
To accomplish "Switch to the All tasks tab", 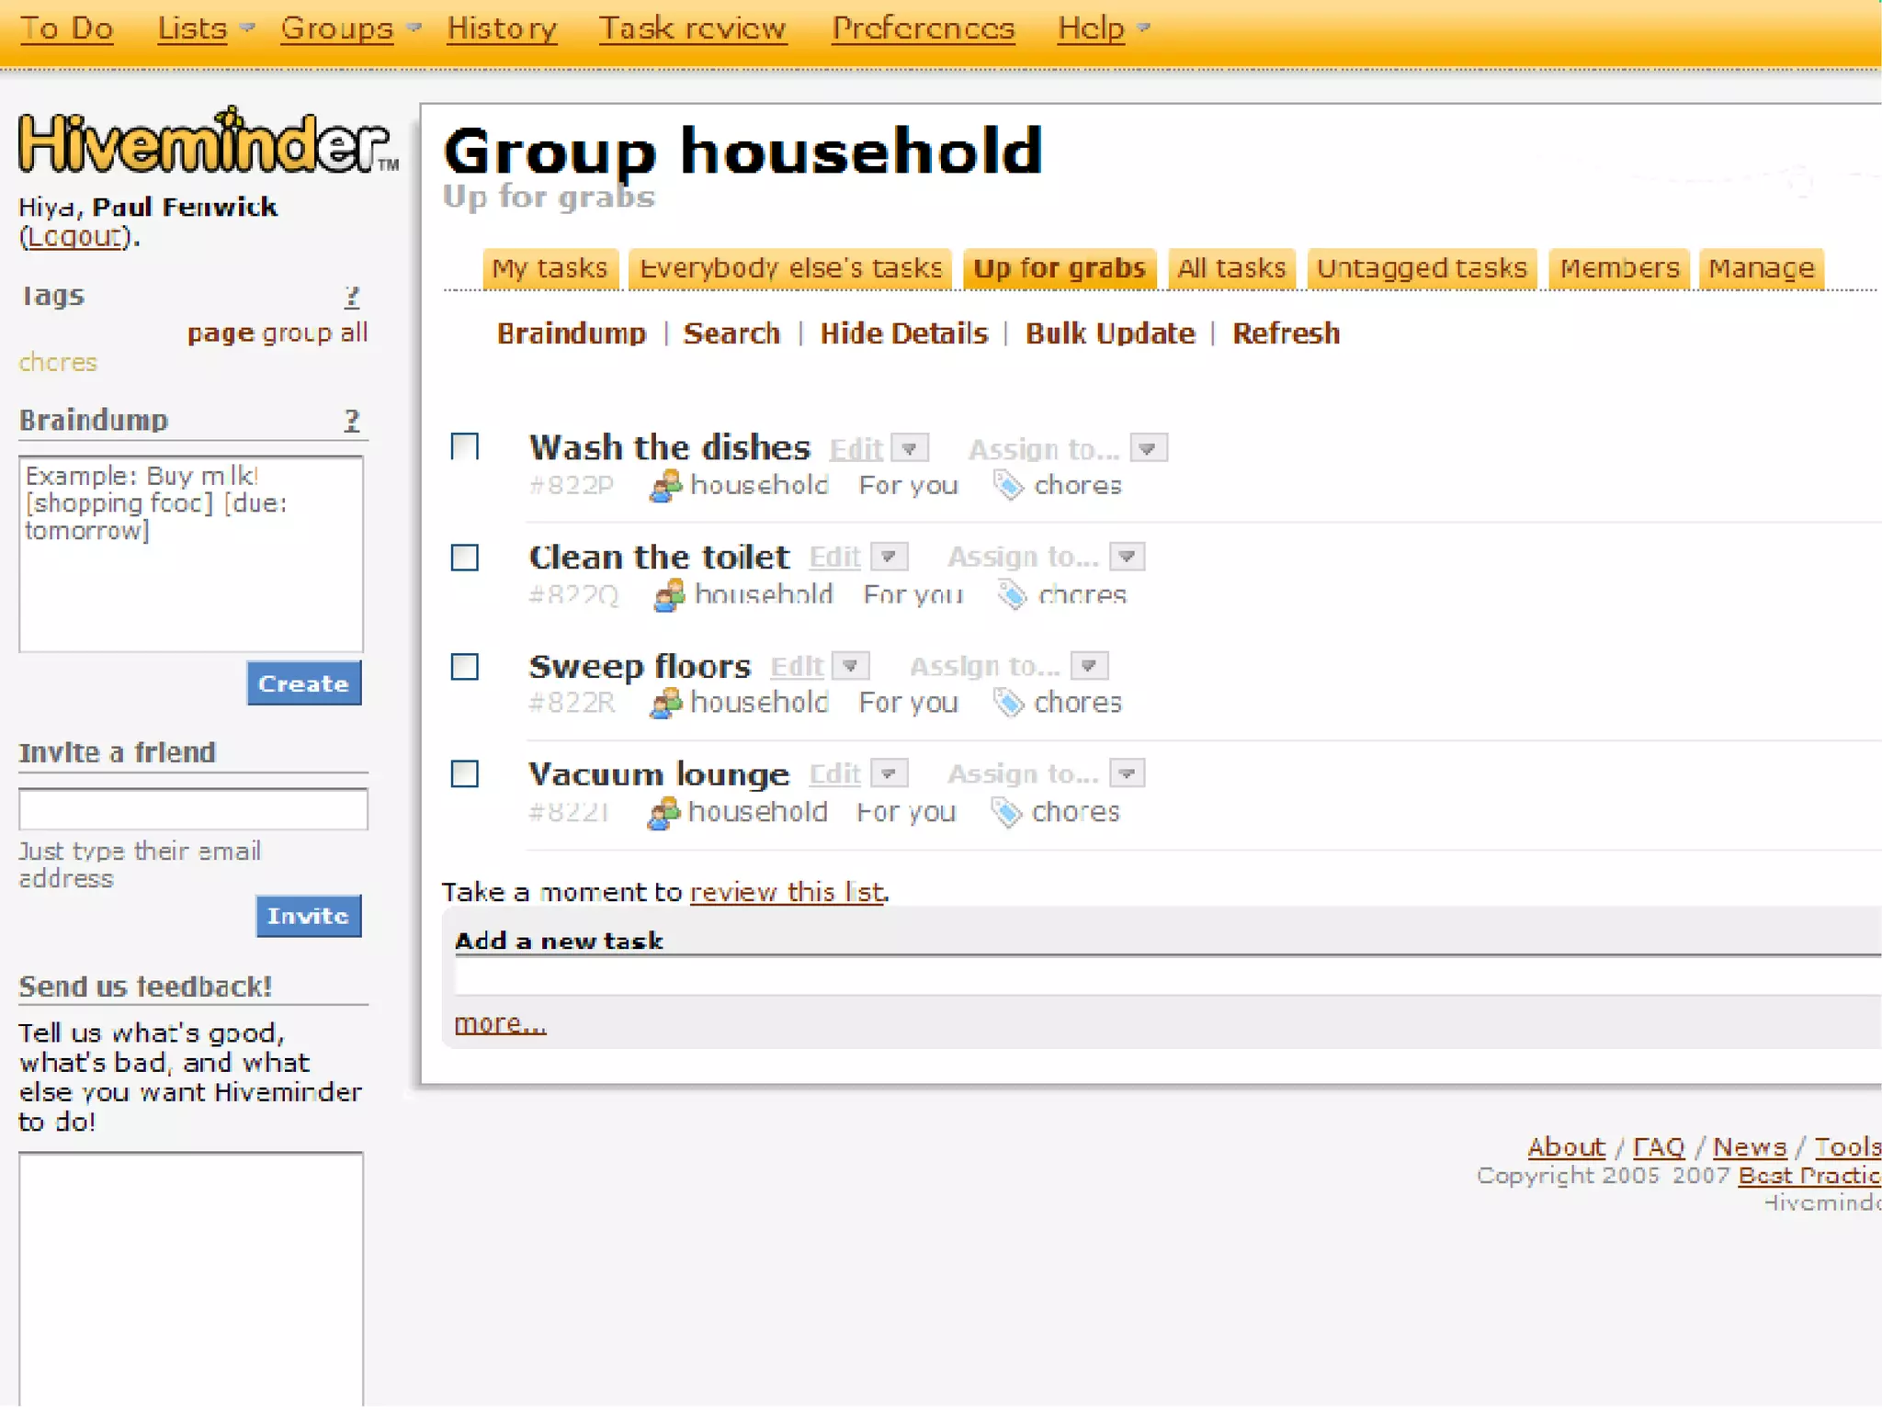I will [1231, 268].
